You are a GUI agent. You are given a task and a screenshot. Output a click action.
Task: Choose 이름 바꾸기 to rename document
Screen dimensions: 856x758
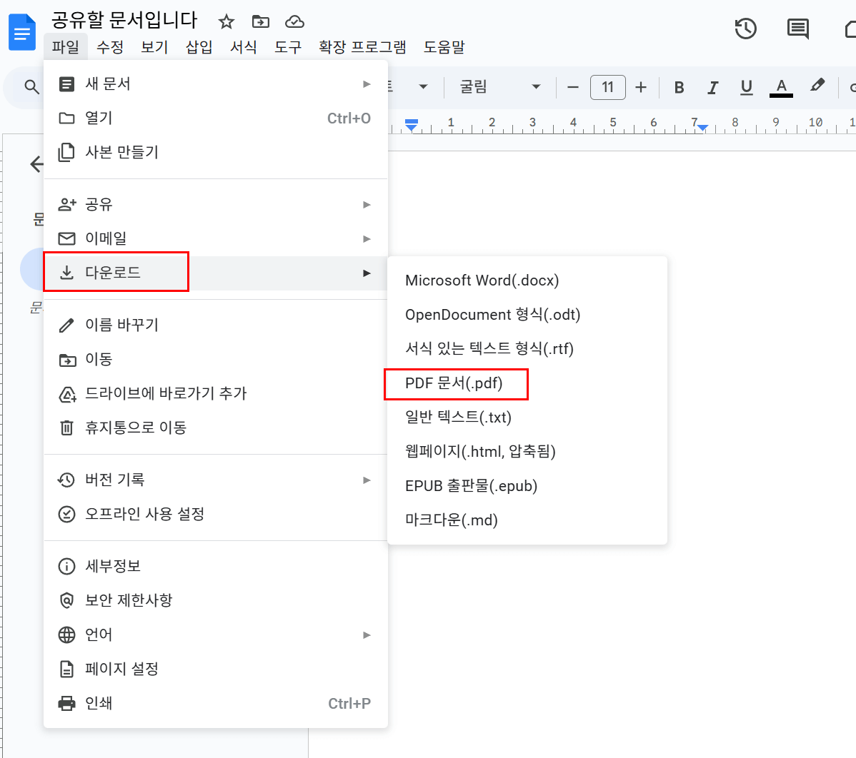(x=216, y=325)
